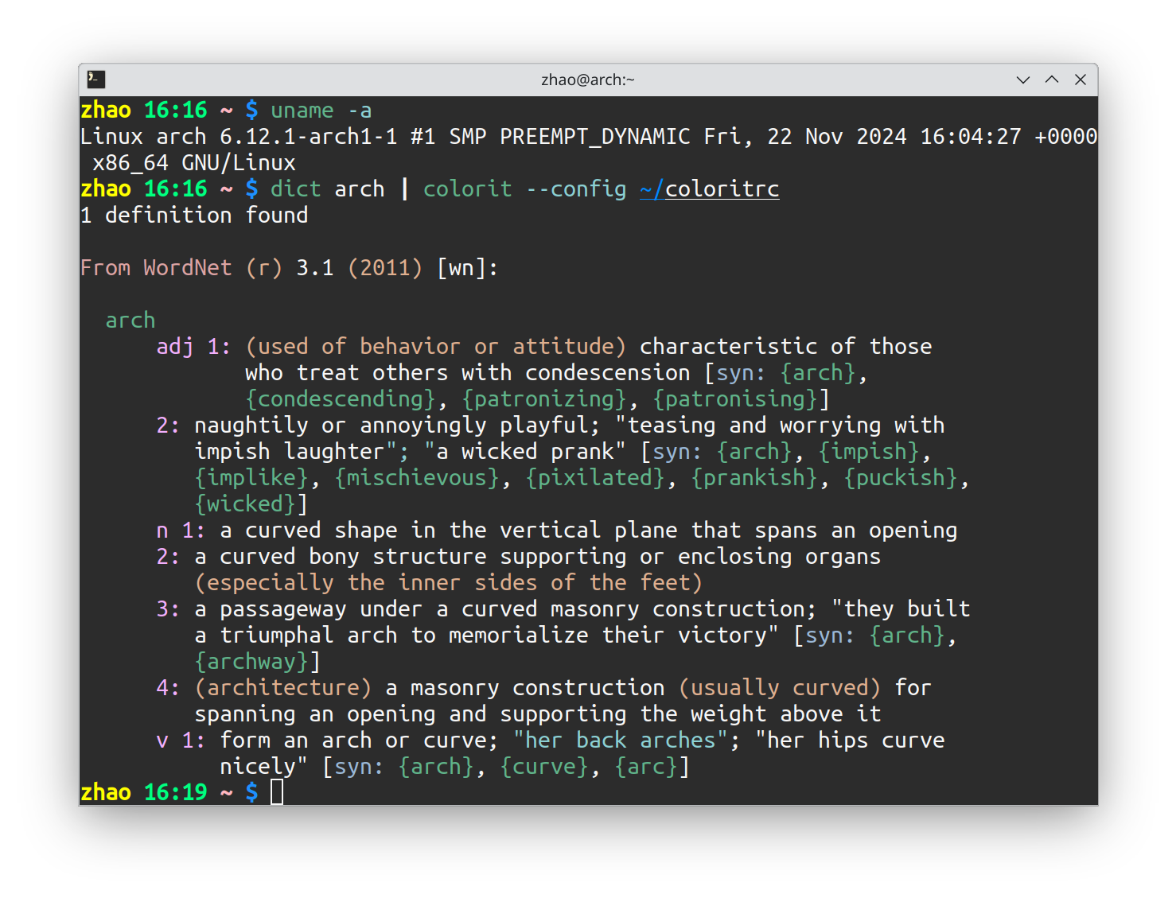Click the '{pixilated}' synonym
Image resolution: width=1176 pixels, height=898 pixels.
click(595, 477)
